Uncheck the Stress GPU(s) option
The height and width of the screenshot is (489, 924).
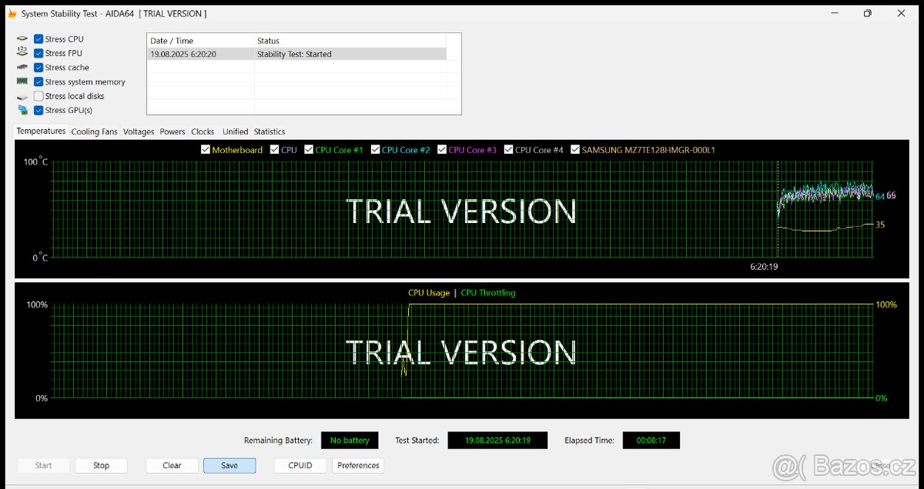38,110
